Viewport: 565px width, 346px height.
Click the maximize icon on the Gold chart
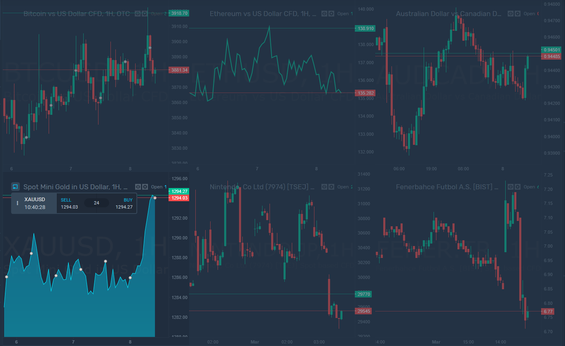point(16,186)
